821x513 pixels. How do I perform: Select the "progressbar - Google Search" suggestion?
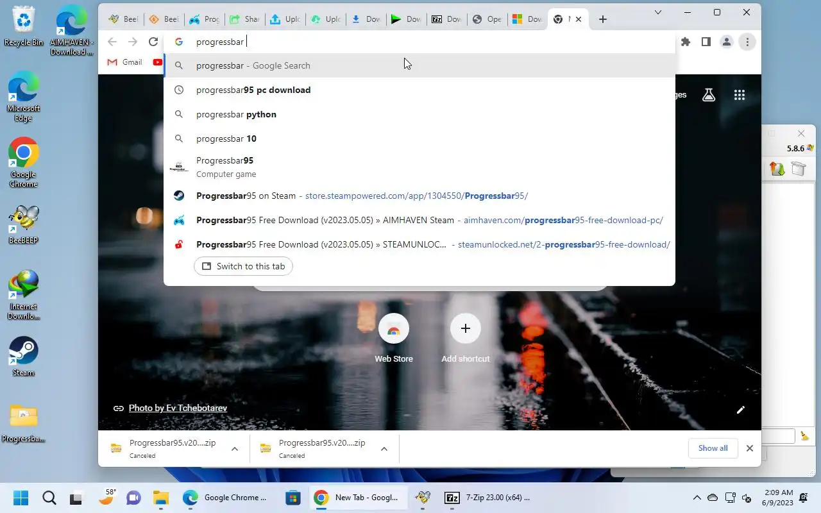point(419,65)
